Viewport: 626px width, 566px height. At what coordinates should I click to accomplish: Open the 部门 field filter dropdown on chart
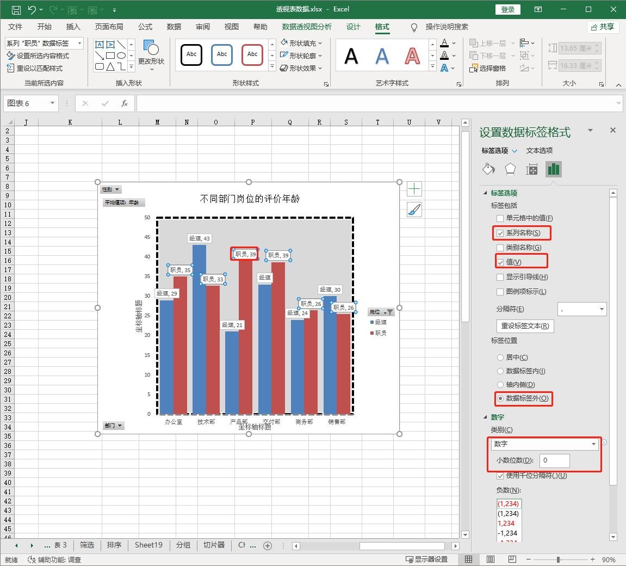click(113, 426)
